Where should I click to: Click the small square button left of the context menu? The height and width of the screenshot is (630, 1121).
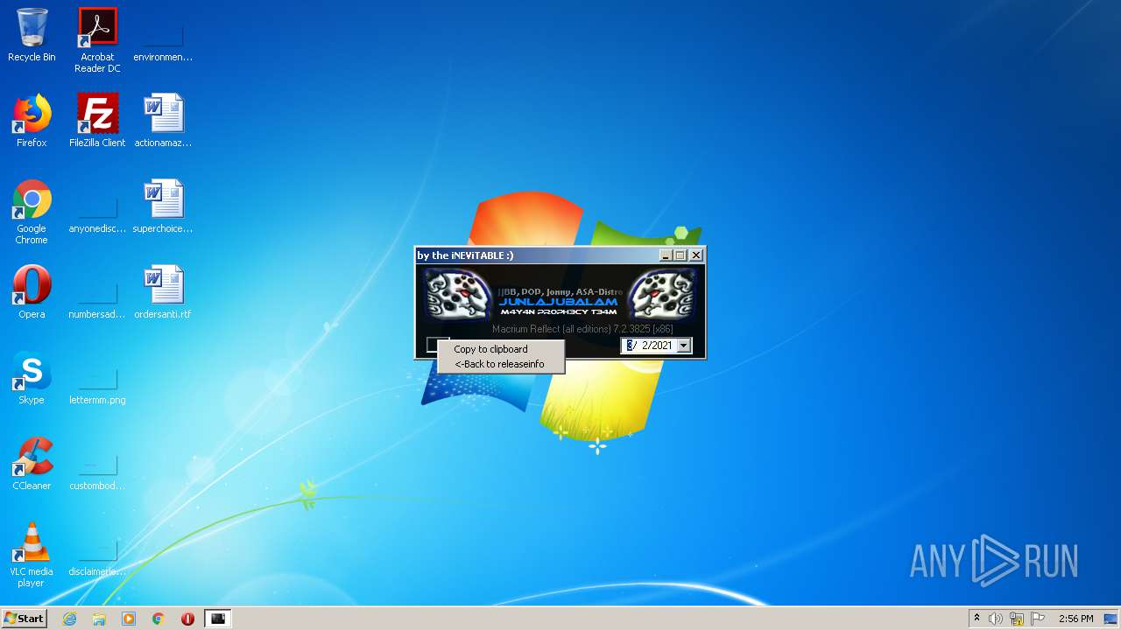(432, 345)
